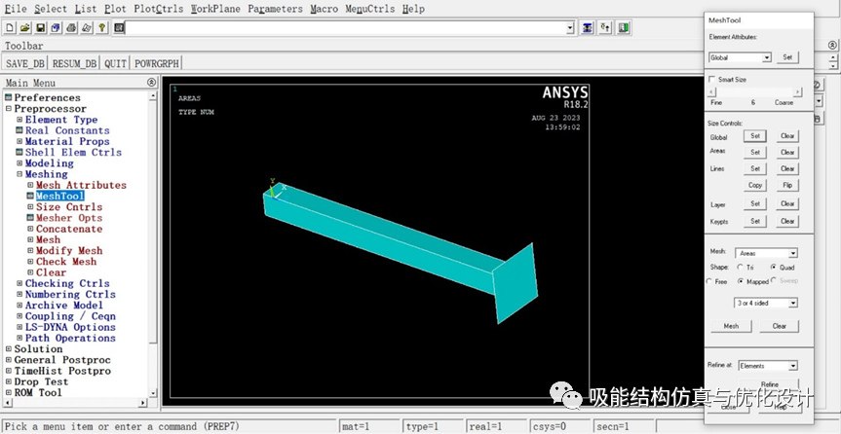Collapse the Meshing tree node
The height and width of the screenshot is (434, 841).
(x=19, y=174)
